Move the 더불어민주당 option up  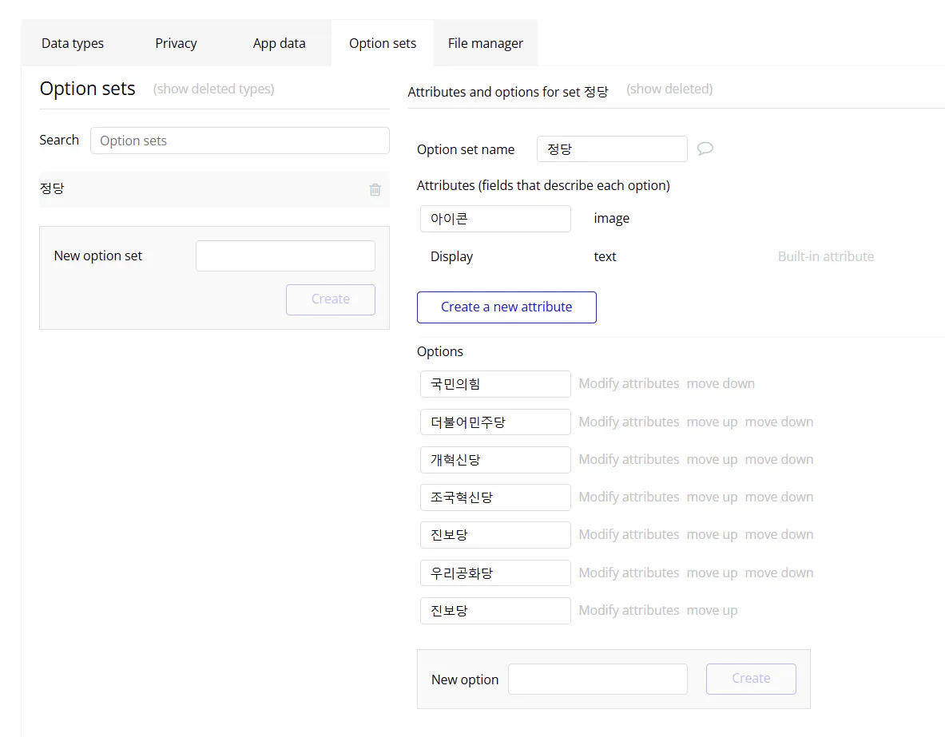(x=712, y=422)
